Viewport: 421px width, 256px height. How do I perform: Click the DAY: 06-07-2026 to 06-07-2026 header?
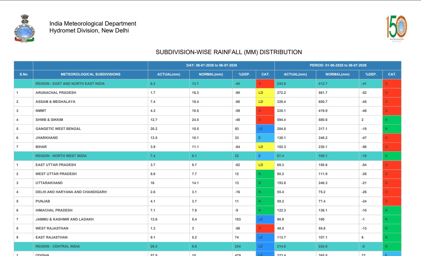211,65
